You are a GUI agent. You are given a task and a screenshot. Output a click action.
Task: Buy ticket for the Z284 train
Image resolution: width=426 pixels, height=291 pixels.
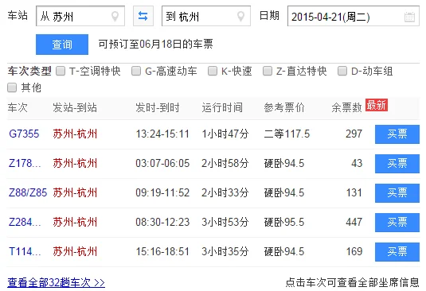click(x=397, y=223)
